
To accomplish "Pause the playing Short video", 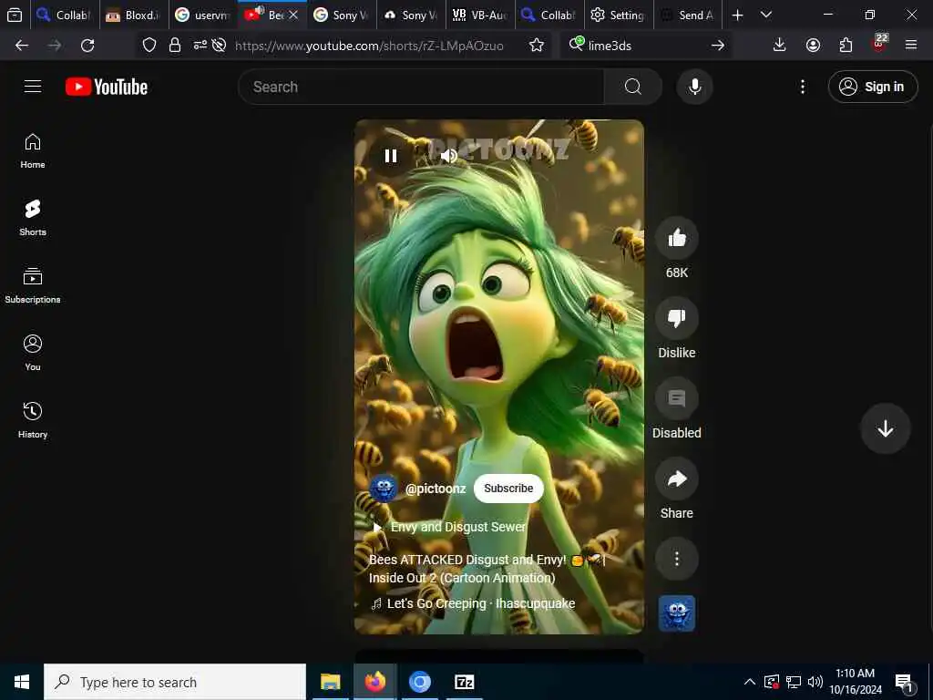I will pos(390,156).
